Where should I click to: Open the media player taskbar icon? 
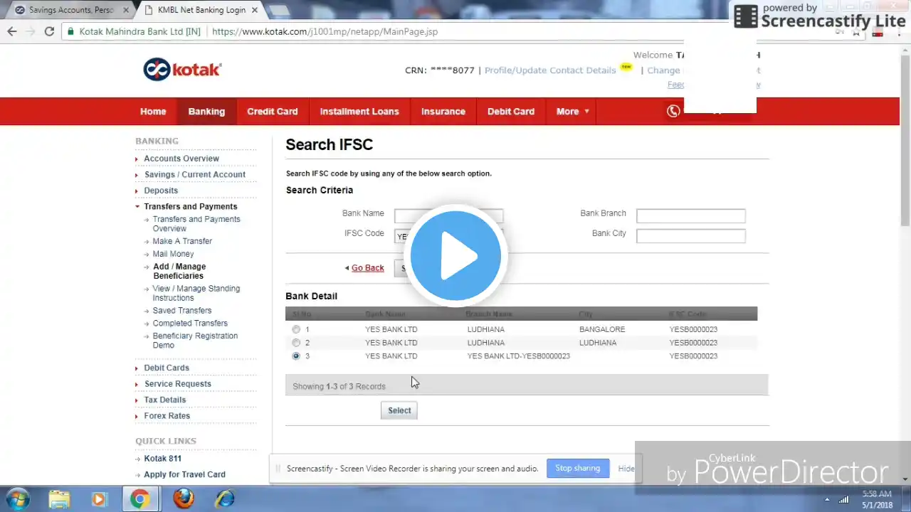pos(99,499)
